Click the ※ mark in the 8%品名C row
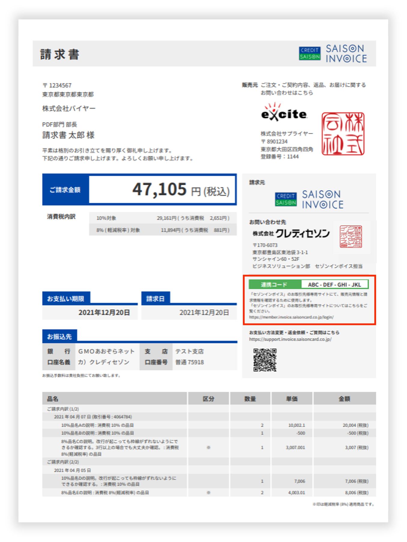This screenshot has height=542, width=407. click(208, 447)
